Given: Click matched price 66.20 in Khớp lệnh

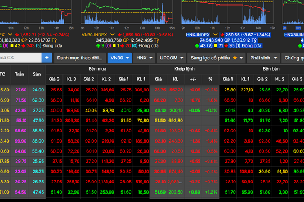Looking at the screenshot, I should coord(160,100).
